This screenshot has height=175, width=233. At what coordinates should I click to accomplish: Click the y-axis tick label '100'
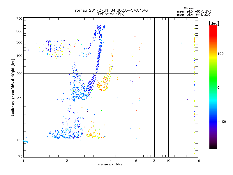[x=19, y=140]
